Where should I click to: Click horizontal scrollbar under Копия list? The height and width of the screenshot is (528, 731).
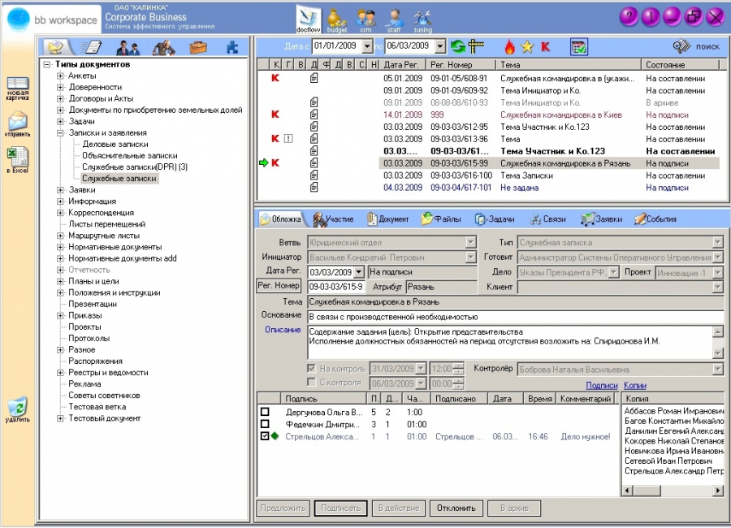[x=673, y=490]
